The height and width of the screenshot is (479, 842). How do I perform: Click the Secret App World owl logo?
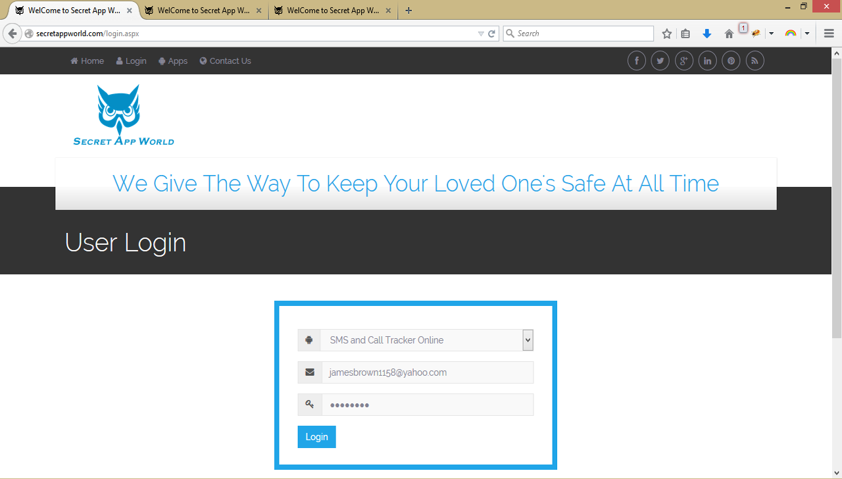click(124, 115)
